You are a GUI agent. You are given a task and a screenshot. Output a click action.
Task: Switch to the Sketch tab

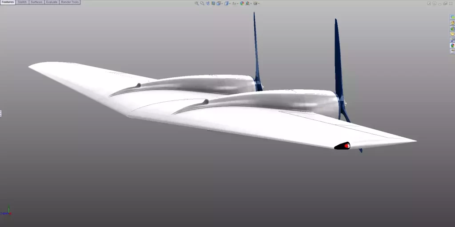coord(22,2)
